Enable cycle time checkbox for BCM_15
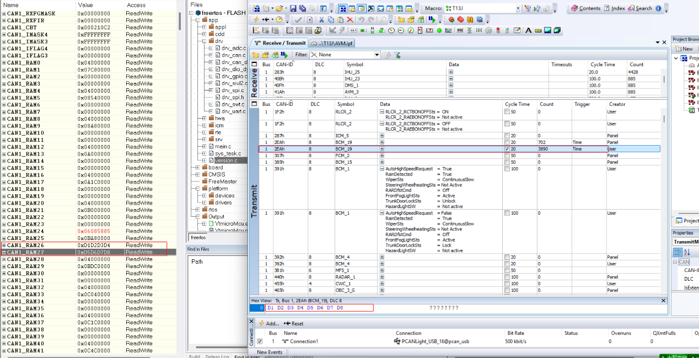Screen dimensions: 699x358 coord(507,162)
